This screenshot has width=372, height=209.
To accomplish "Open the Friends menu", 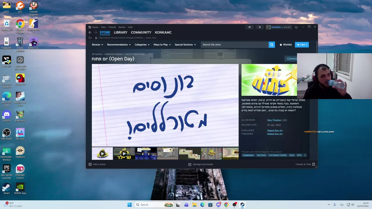I will [x=112, y=27].
